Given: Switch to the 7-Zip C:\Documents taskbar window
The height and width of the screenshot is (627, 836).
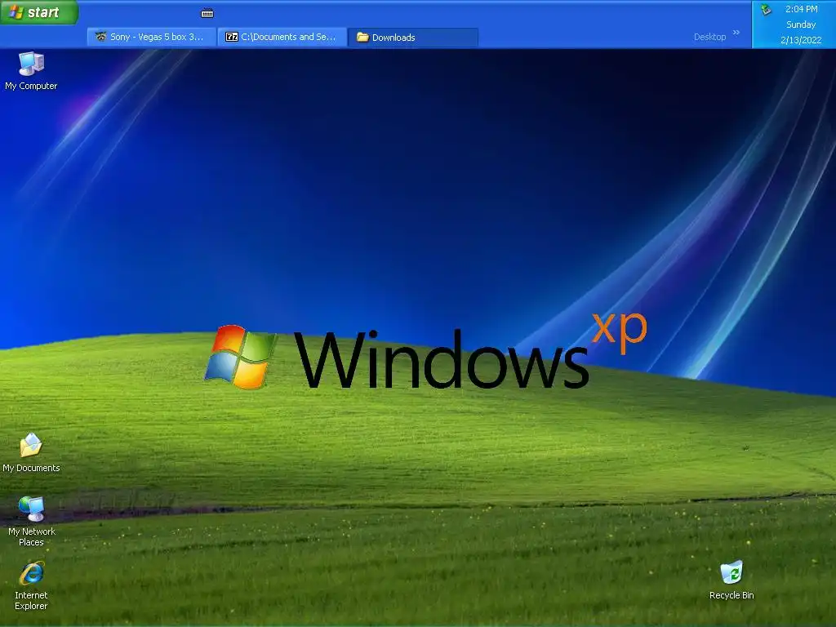Looking at the screenshot, I should click(x=282, y=37).
